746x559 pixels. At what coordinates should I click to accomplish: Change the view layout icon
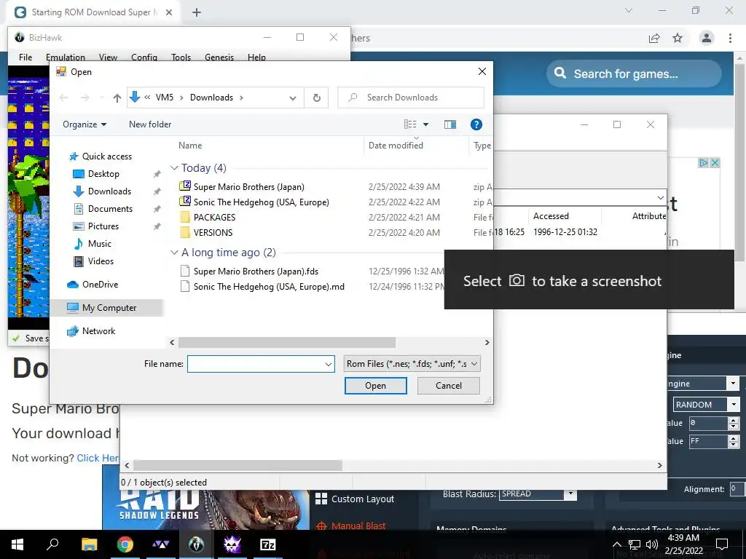[x=410, y=124]
